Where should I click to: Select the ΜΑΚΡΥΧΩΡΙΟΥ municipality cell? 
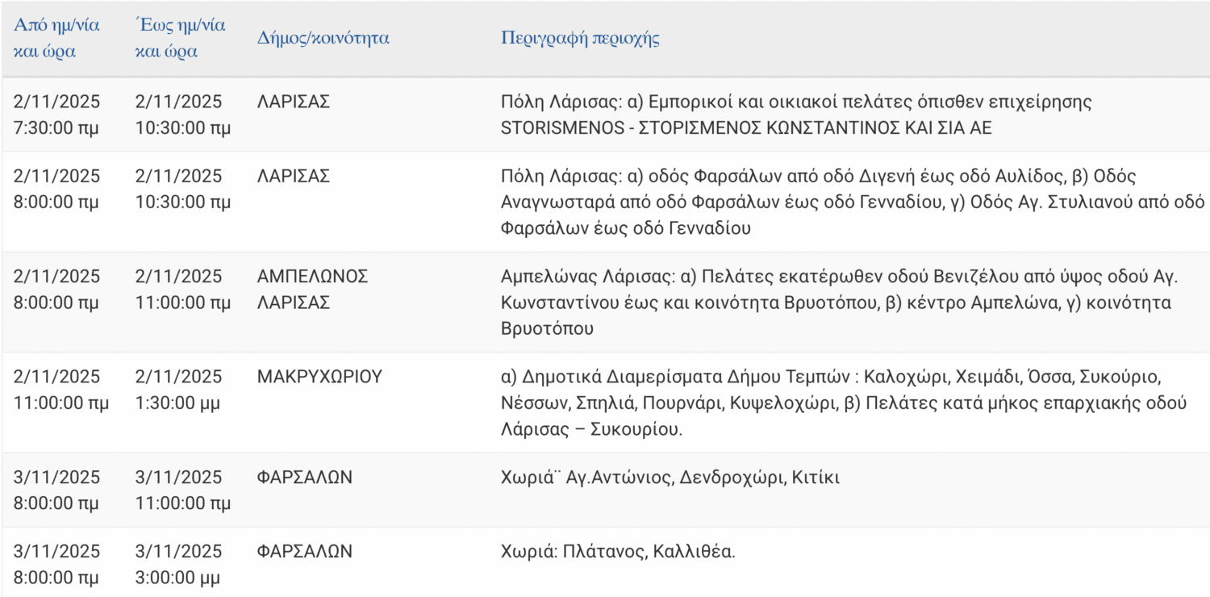(319, 377)
